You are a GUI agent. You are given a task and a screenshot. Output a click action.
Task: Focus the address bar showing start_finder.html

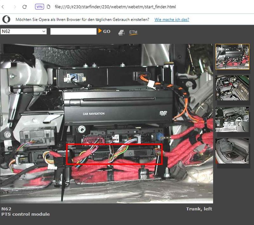click(x=115, y=7)
